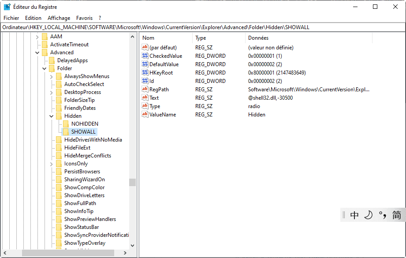Click the NOHIDDEN key folder icon
This screenshot has height=258, width=406.
click(x=66, y=124)
